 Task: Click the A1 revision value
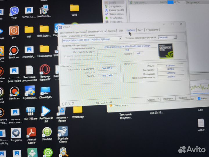138,53
